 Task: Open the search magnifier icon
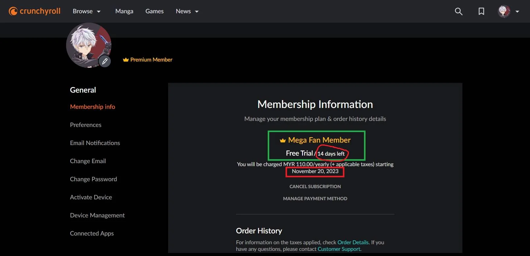(x=458, y=11)
